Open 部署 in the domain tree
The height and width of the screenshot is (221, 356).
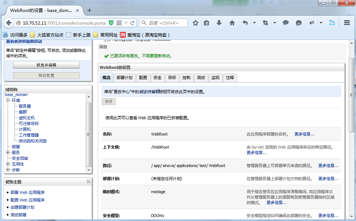click(16, 147)
